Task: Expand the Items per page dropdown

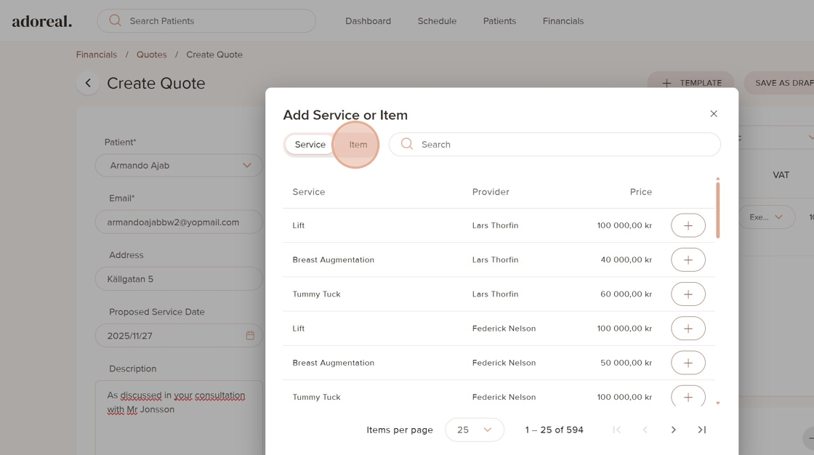Action: tap(474, 430)
